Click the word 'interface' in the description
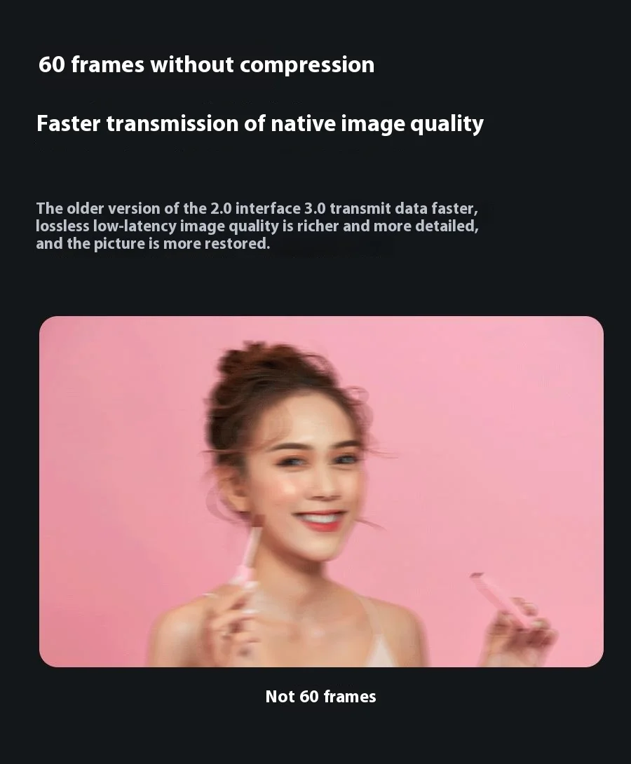The image size is (631, 764). (x=268, y=209)
